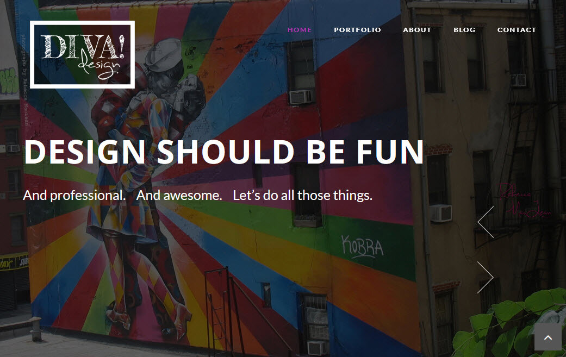Open the HOME menu item
The width and height of the screenshot is (566, 357).
(x=300, y=30)
